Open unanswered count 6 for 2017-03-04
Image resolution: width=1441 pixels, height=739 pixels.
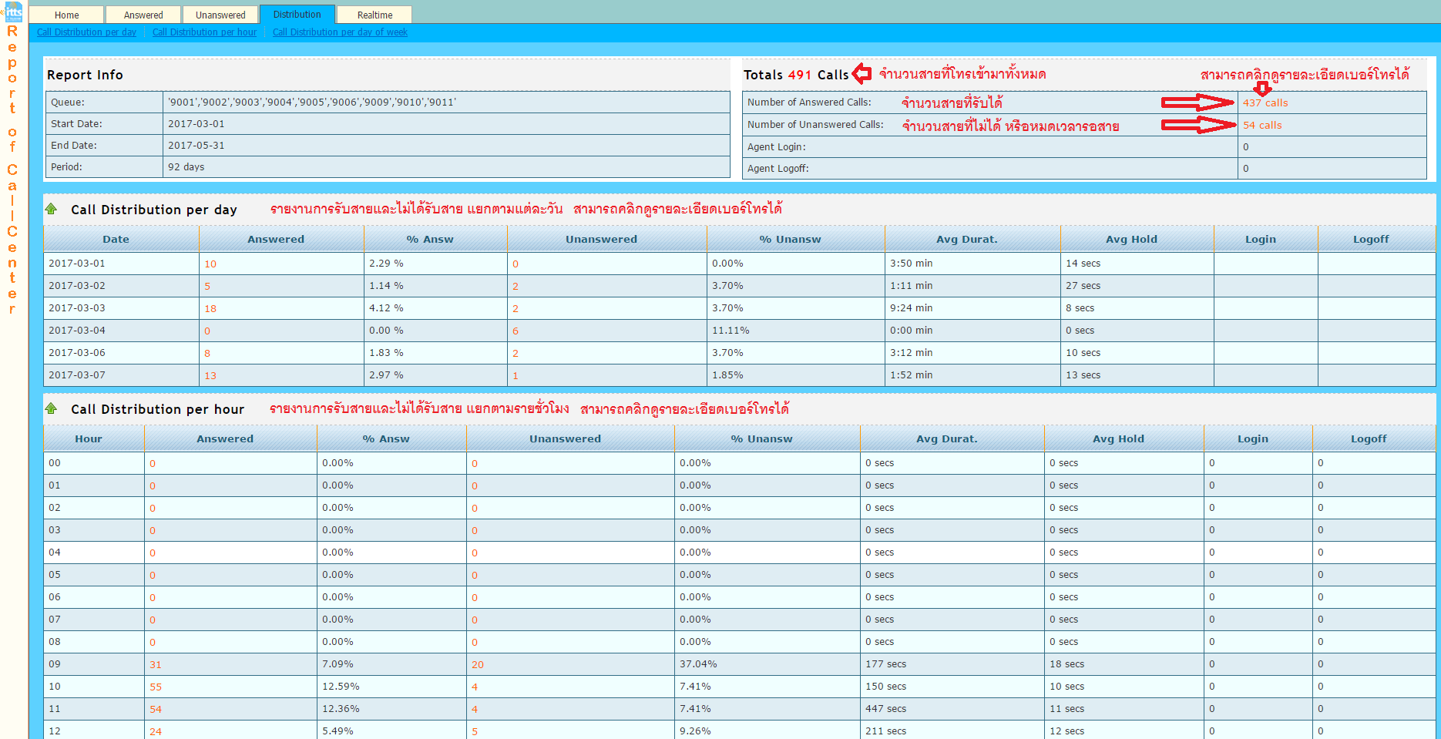pos(516,331)
